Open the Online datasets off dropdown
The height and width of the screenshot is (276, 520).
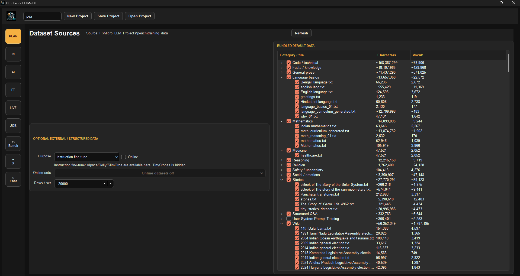(160, 173)
